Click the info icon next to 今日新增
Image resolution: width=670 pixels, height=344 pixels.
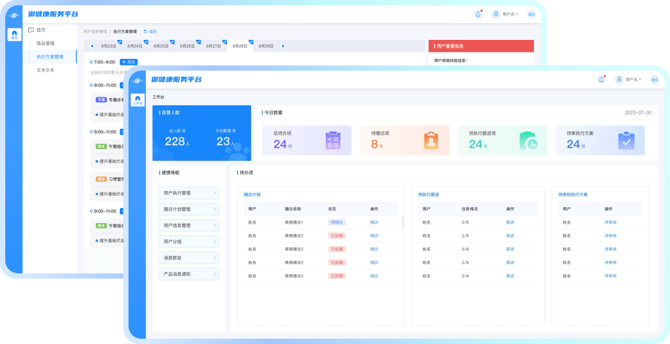tap(234, 131)
